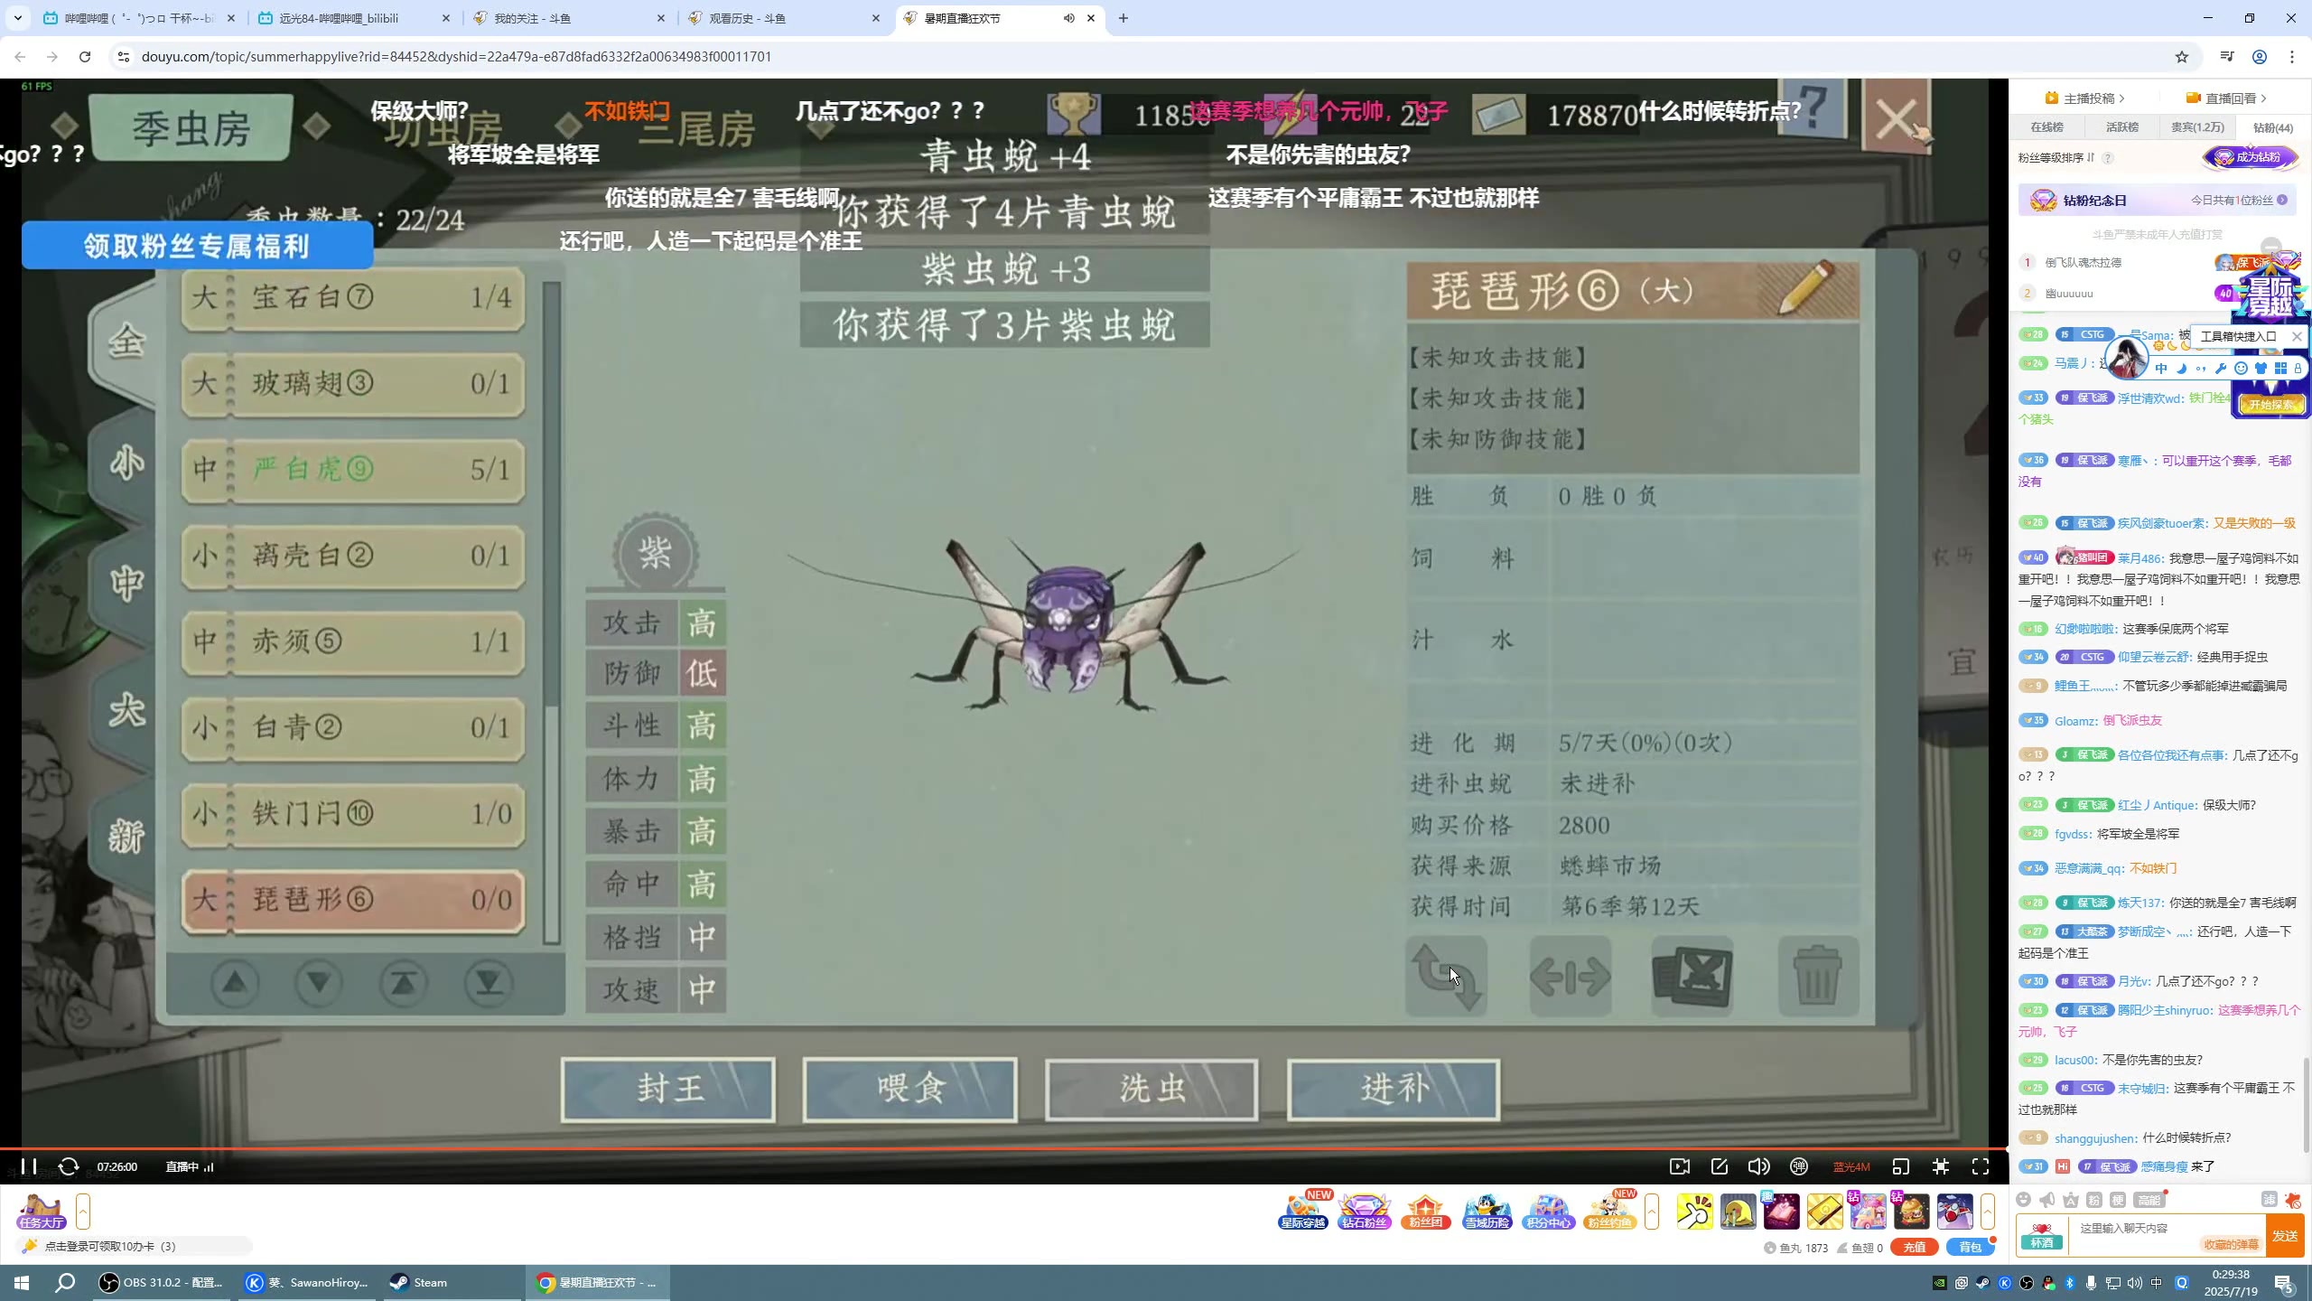The height and width of the screenshot is (1301, 2312).
Task: Toggle the danmaku 弹 bullet comments
Action: coord(1799,1166)
